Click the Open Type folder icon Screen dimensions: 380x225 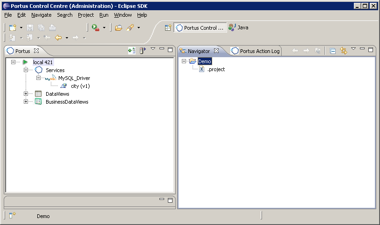(x=118, y=28)
